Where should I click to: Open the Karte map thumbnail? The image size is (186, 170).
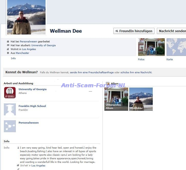(x=176, y=47)
